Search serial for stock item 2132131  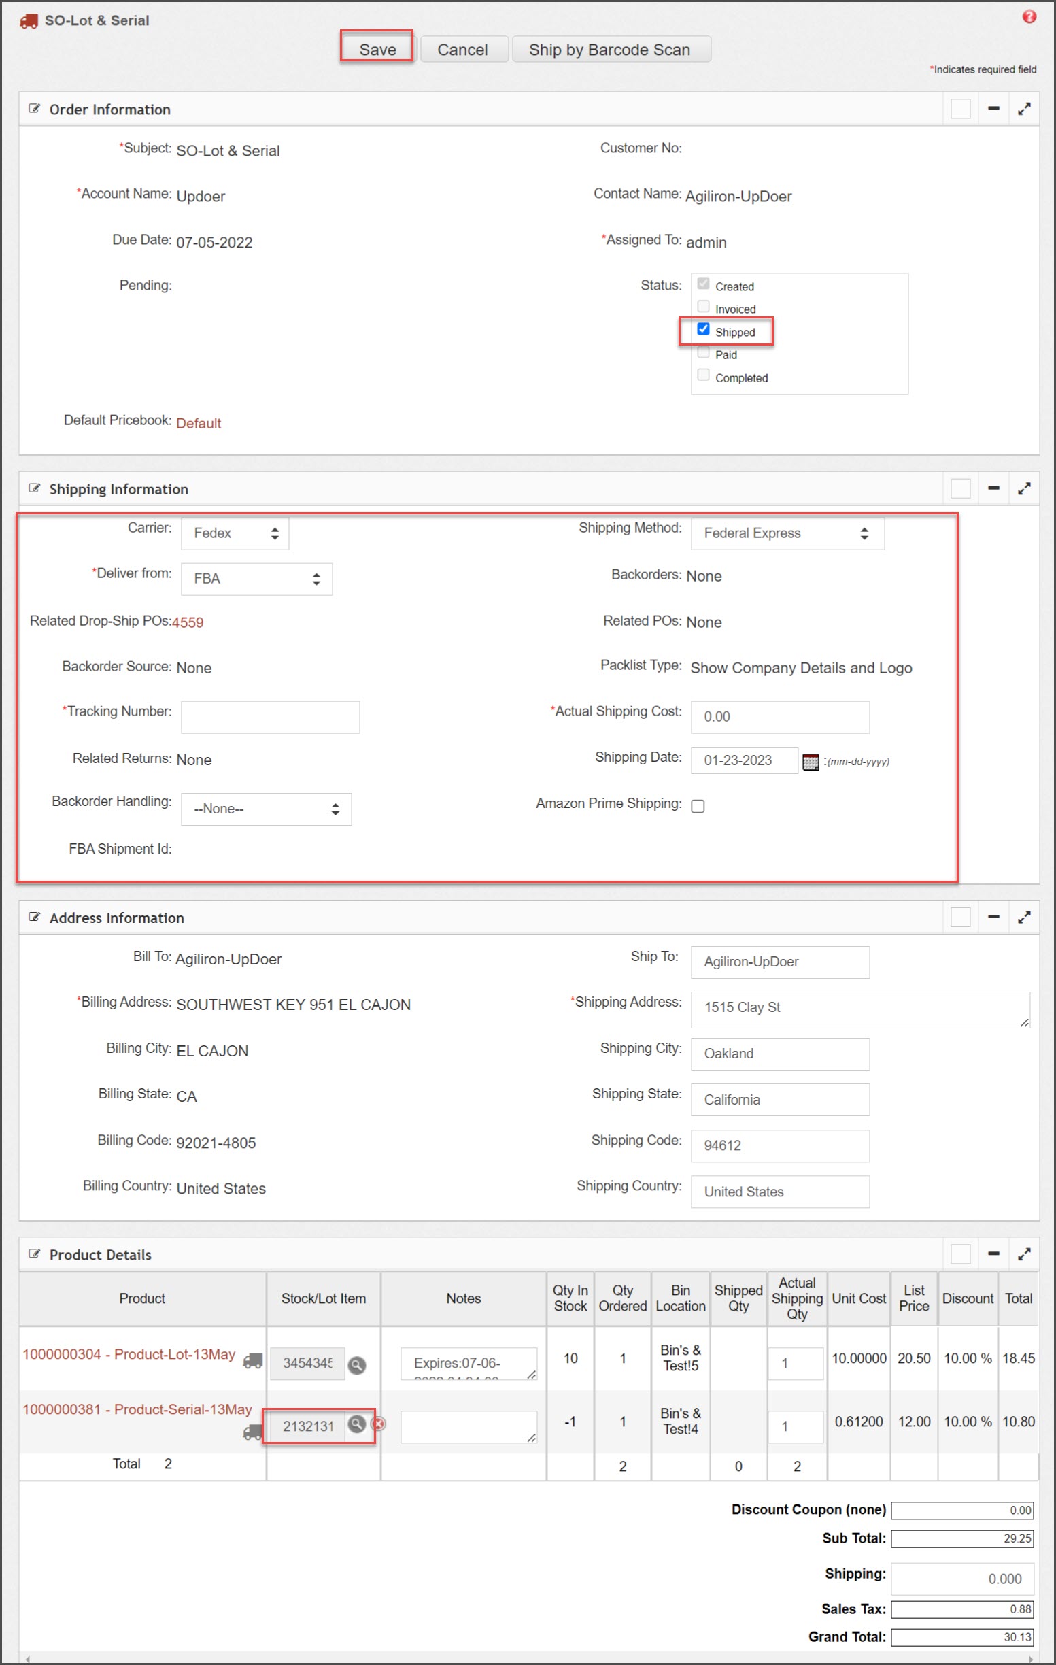(x=356, y=1424)
